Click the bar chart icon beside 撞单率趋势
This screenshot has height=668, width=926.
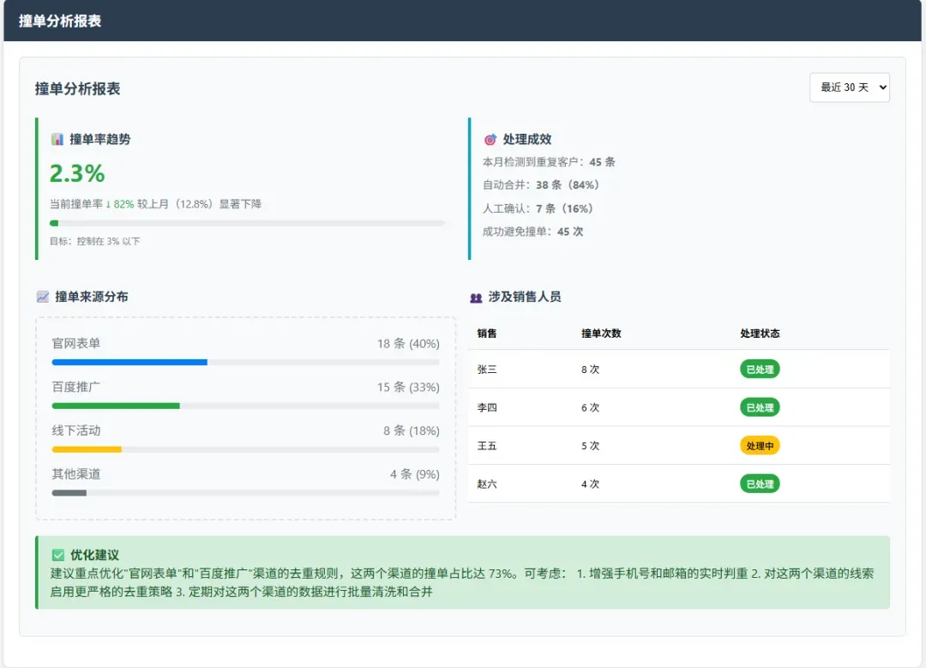(57, 139)
